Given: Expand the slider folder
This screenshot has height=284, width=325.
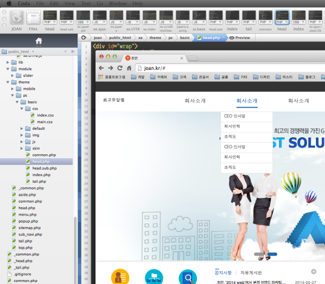Looking at the screenshot, I should [18, 75].
